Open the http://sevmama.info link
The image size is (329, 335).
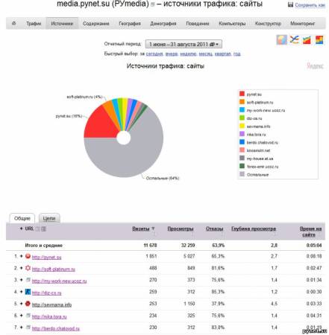tap(51, 304)
